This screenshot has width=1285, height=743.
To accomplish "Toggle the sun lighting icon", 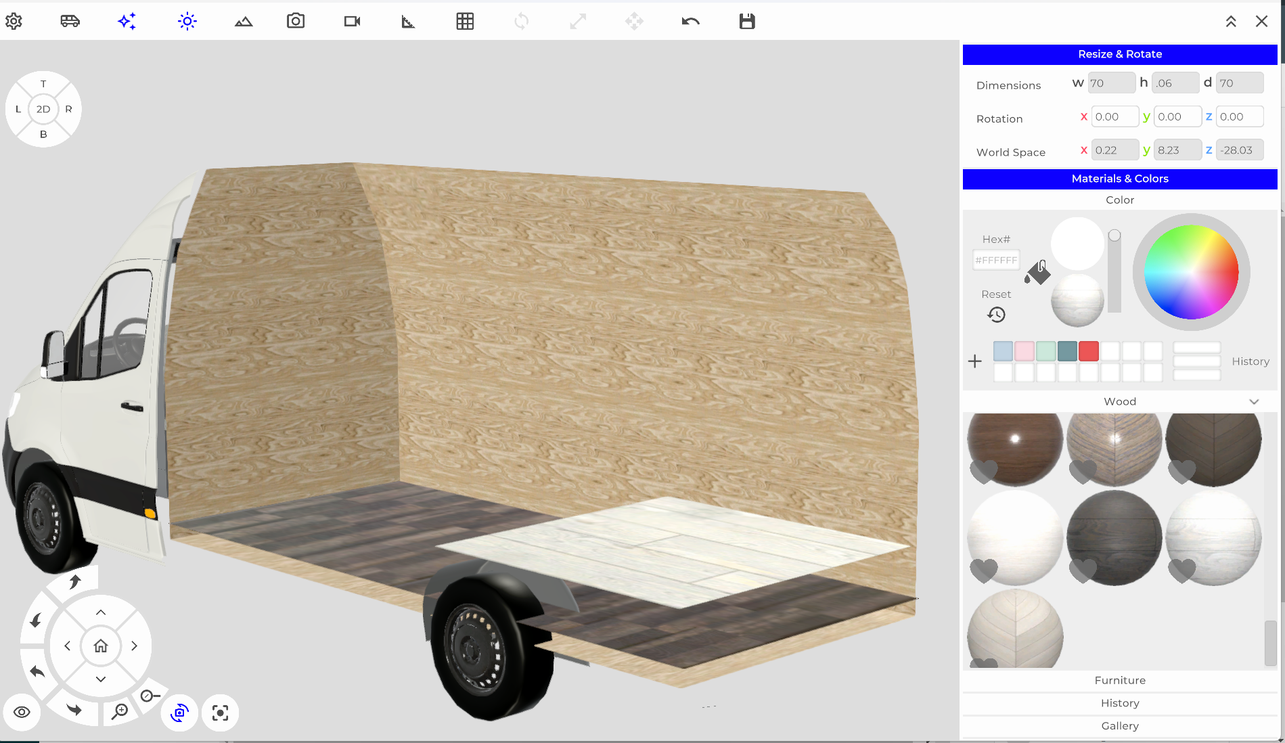I will 187,21.
